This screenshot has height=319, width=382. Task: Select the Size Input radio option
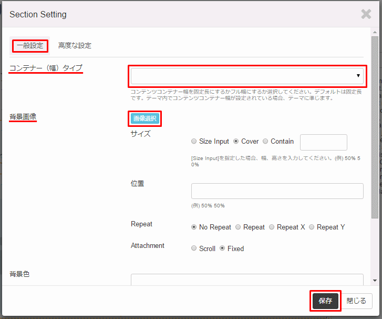(x=194, y=141)
